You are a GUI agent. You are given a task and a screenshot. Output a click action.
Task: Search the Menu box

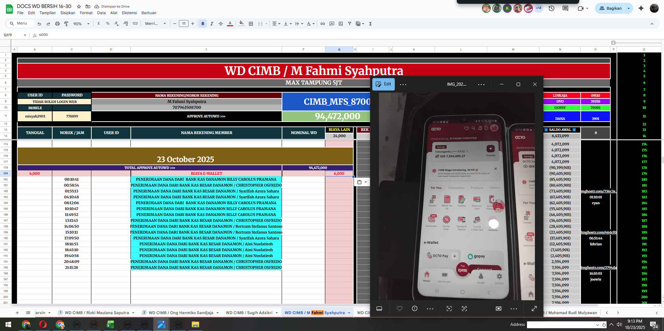tap(21, 23)
